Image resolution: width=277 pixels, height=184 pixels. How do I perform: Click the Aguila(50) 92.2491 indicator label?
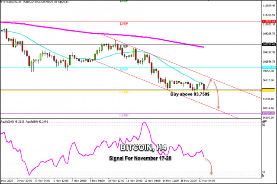[37, 122]
